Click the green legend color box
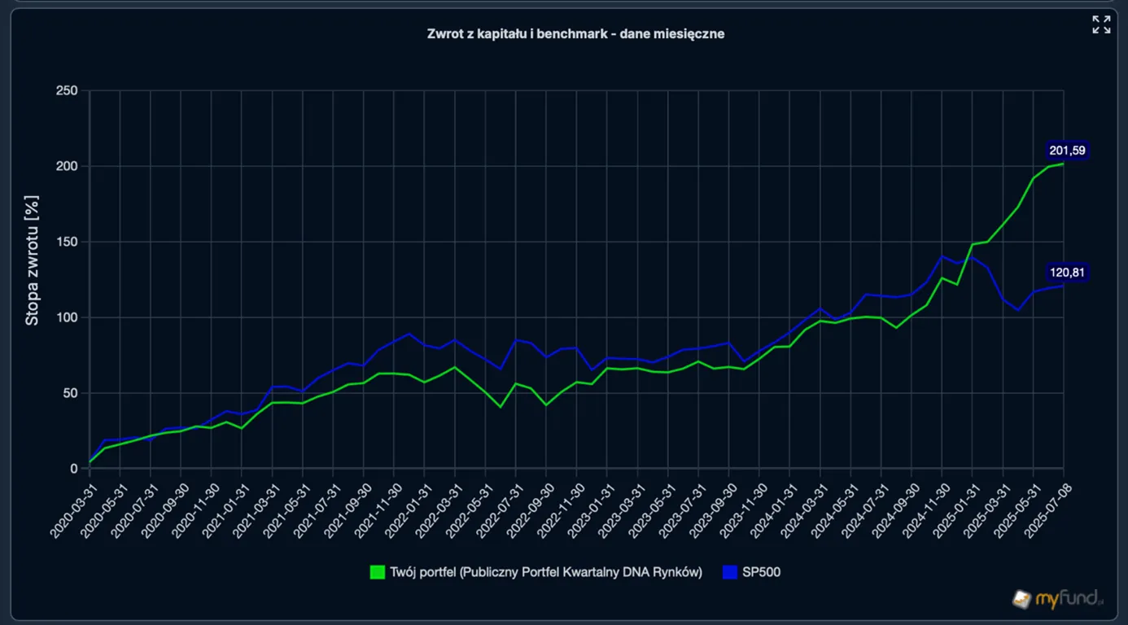The image size is (1128, 625). pos(378,572)
